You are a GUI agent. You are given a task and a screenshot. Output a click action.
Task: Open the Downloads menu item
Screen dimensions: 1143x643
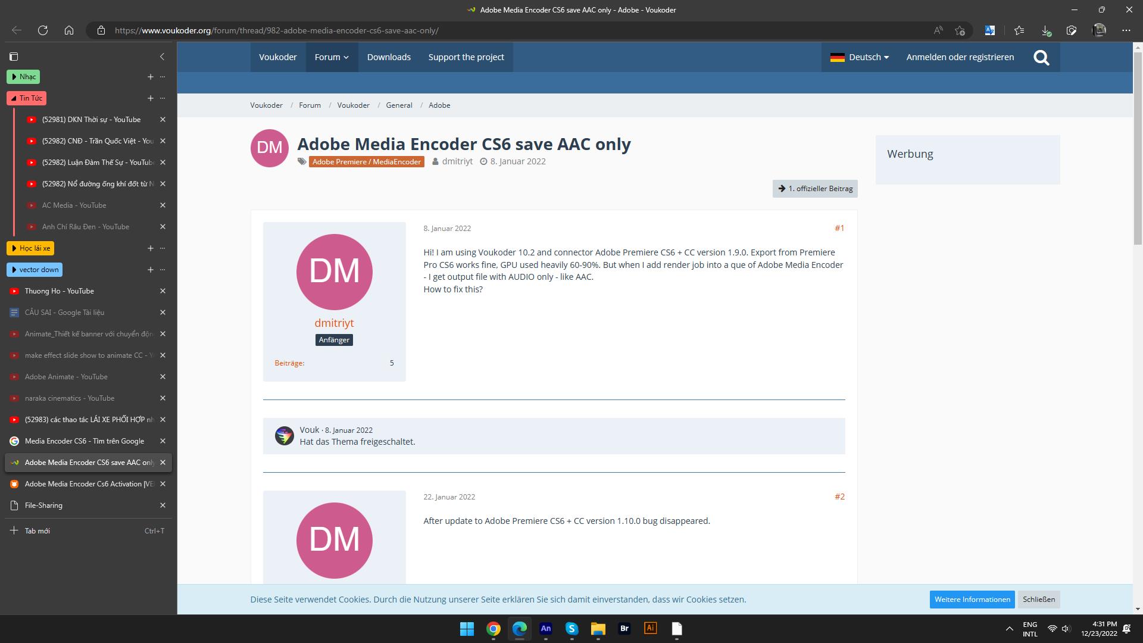pyautogui.click(x=389, y=57)
